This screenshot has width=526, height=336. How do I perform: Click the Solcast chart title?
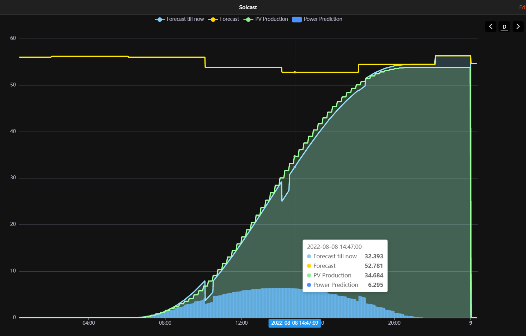248,7
